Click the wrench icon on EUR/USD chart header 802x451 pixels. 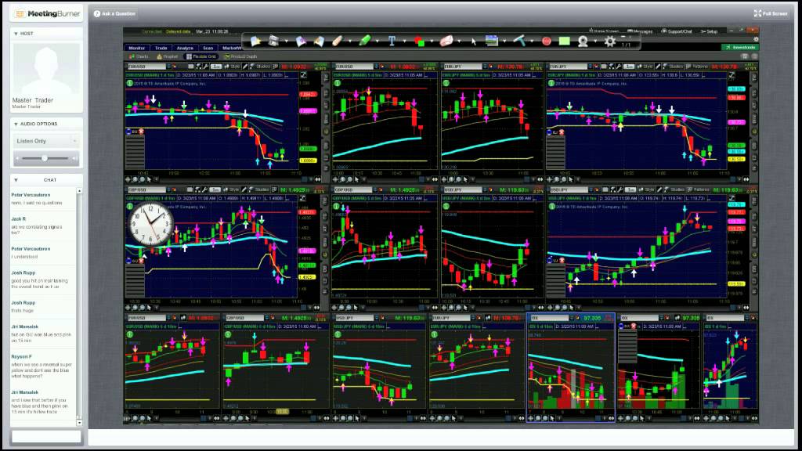[206, 67]
